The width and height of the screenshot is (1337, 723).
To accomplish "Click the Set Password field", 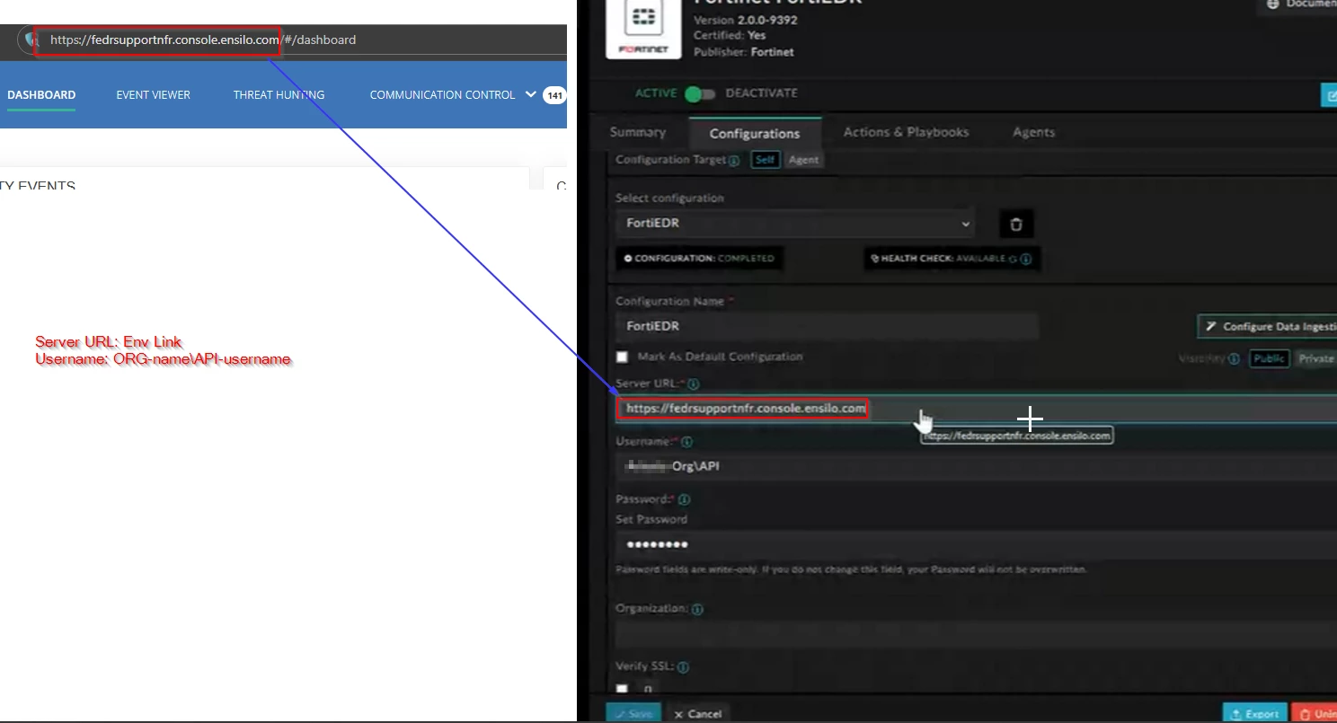I will coord(976,544).
